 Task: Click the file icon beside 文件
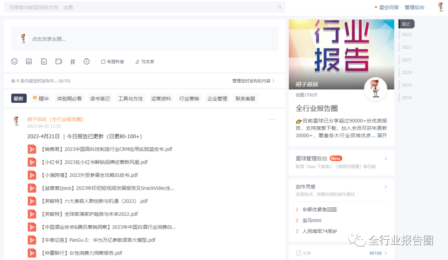(x=298, y=253)
